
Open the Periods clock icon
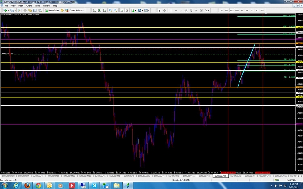tap(139, 10)
